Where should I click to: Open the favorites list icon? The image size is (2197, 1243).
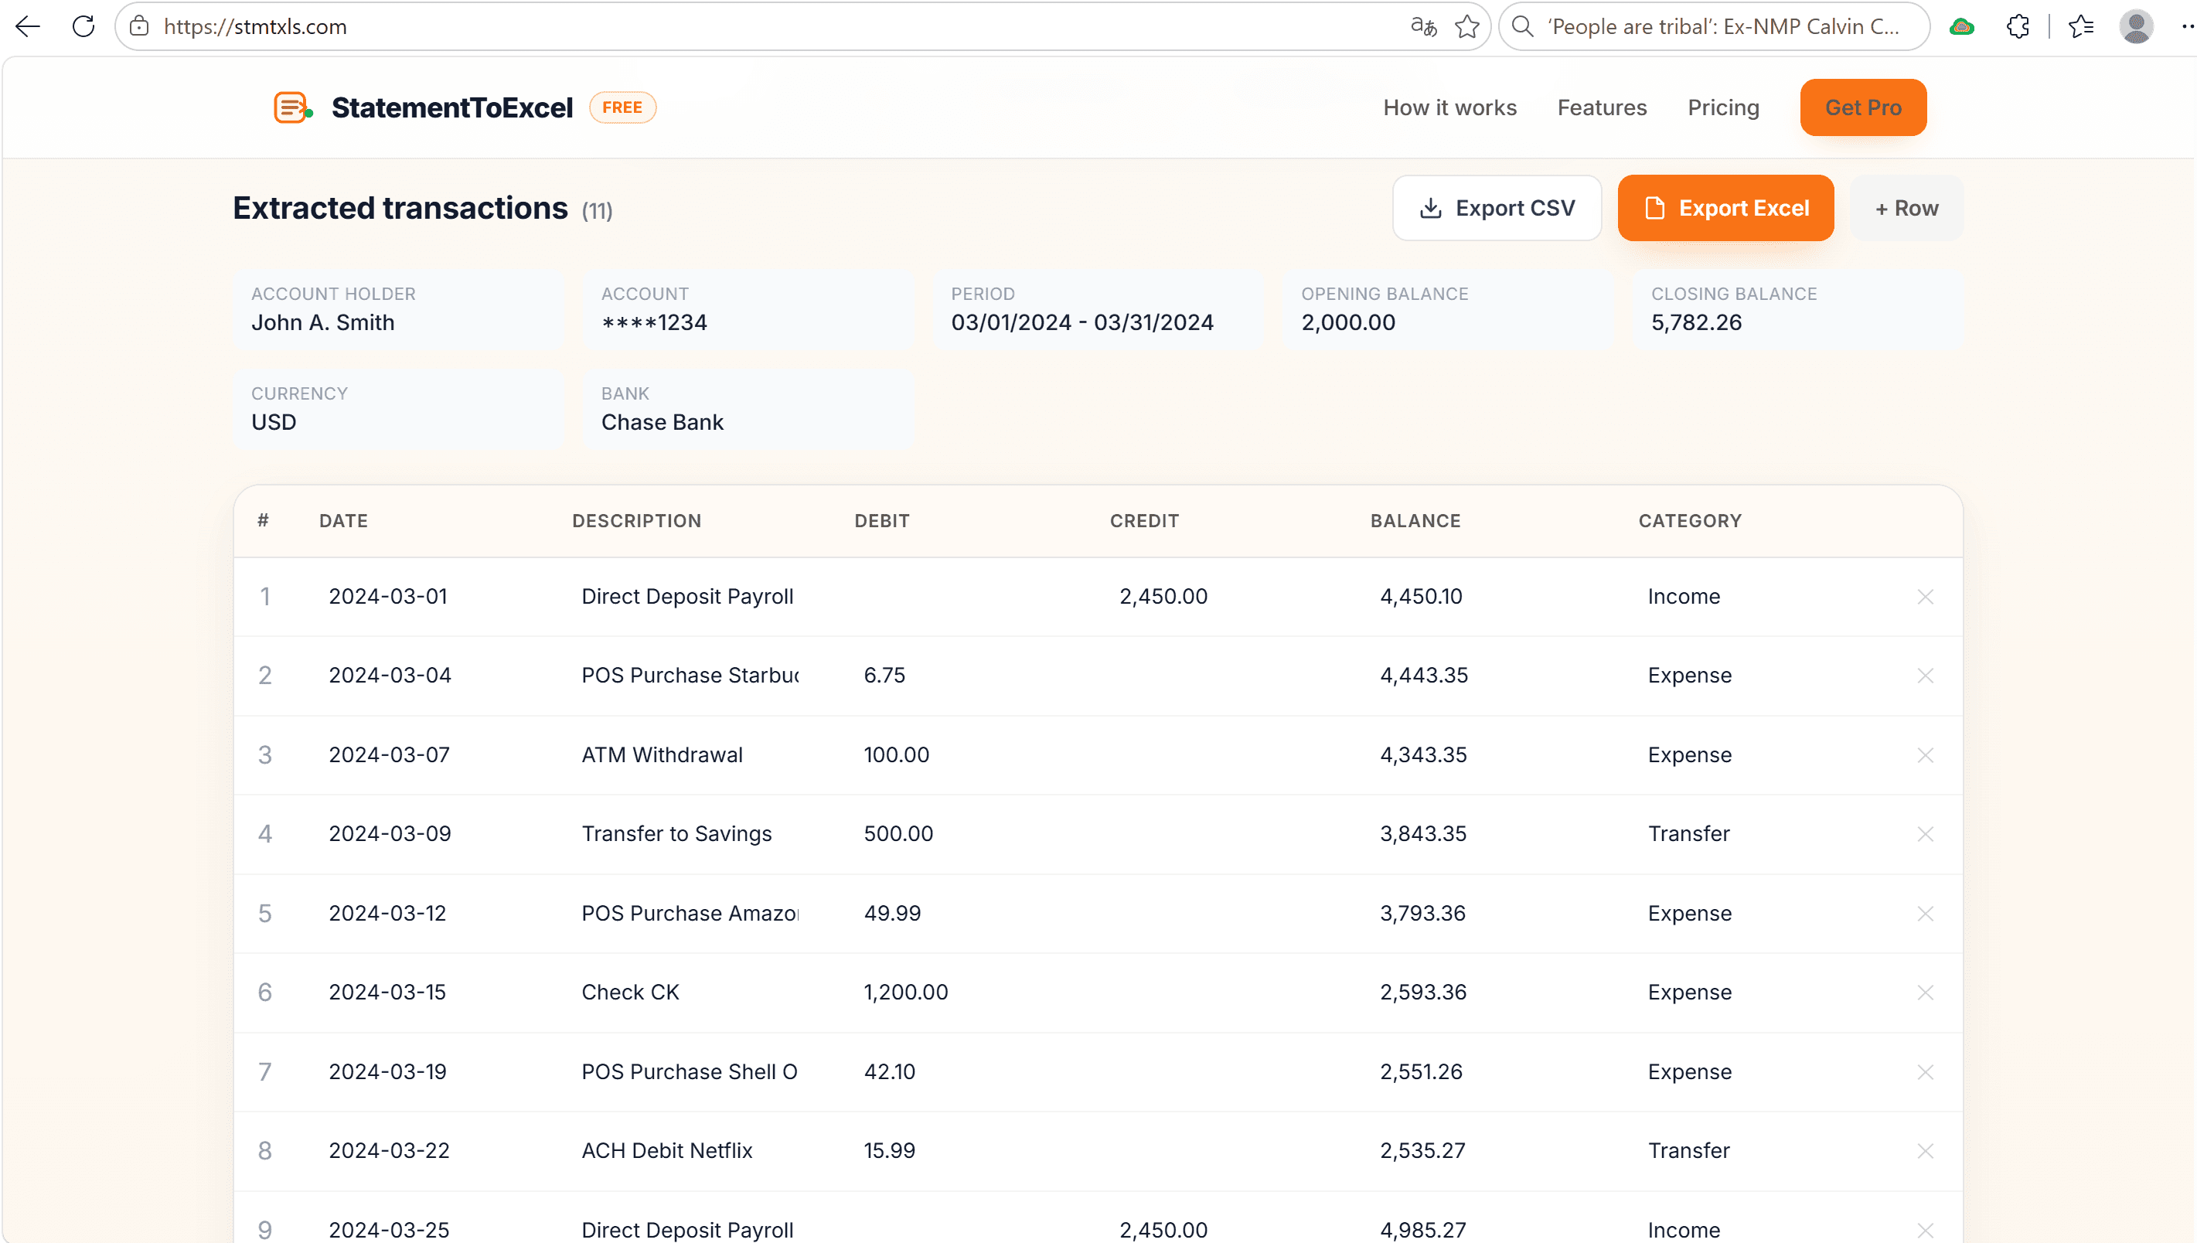pyautogui.click(x=2081, y=26)
